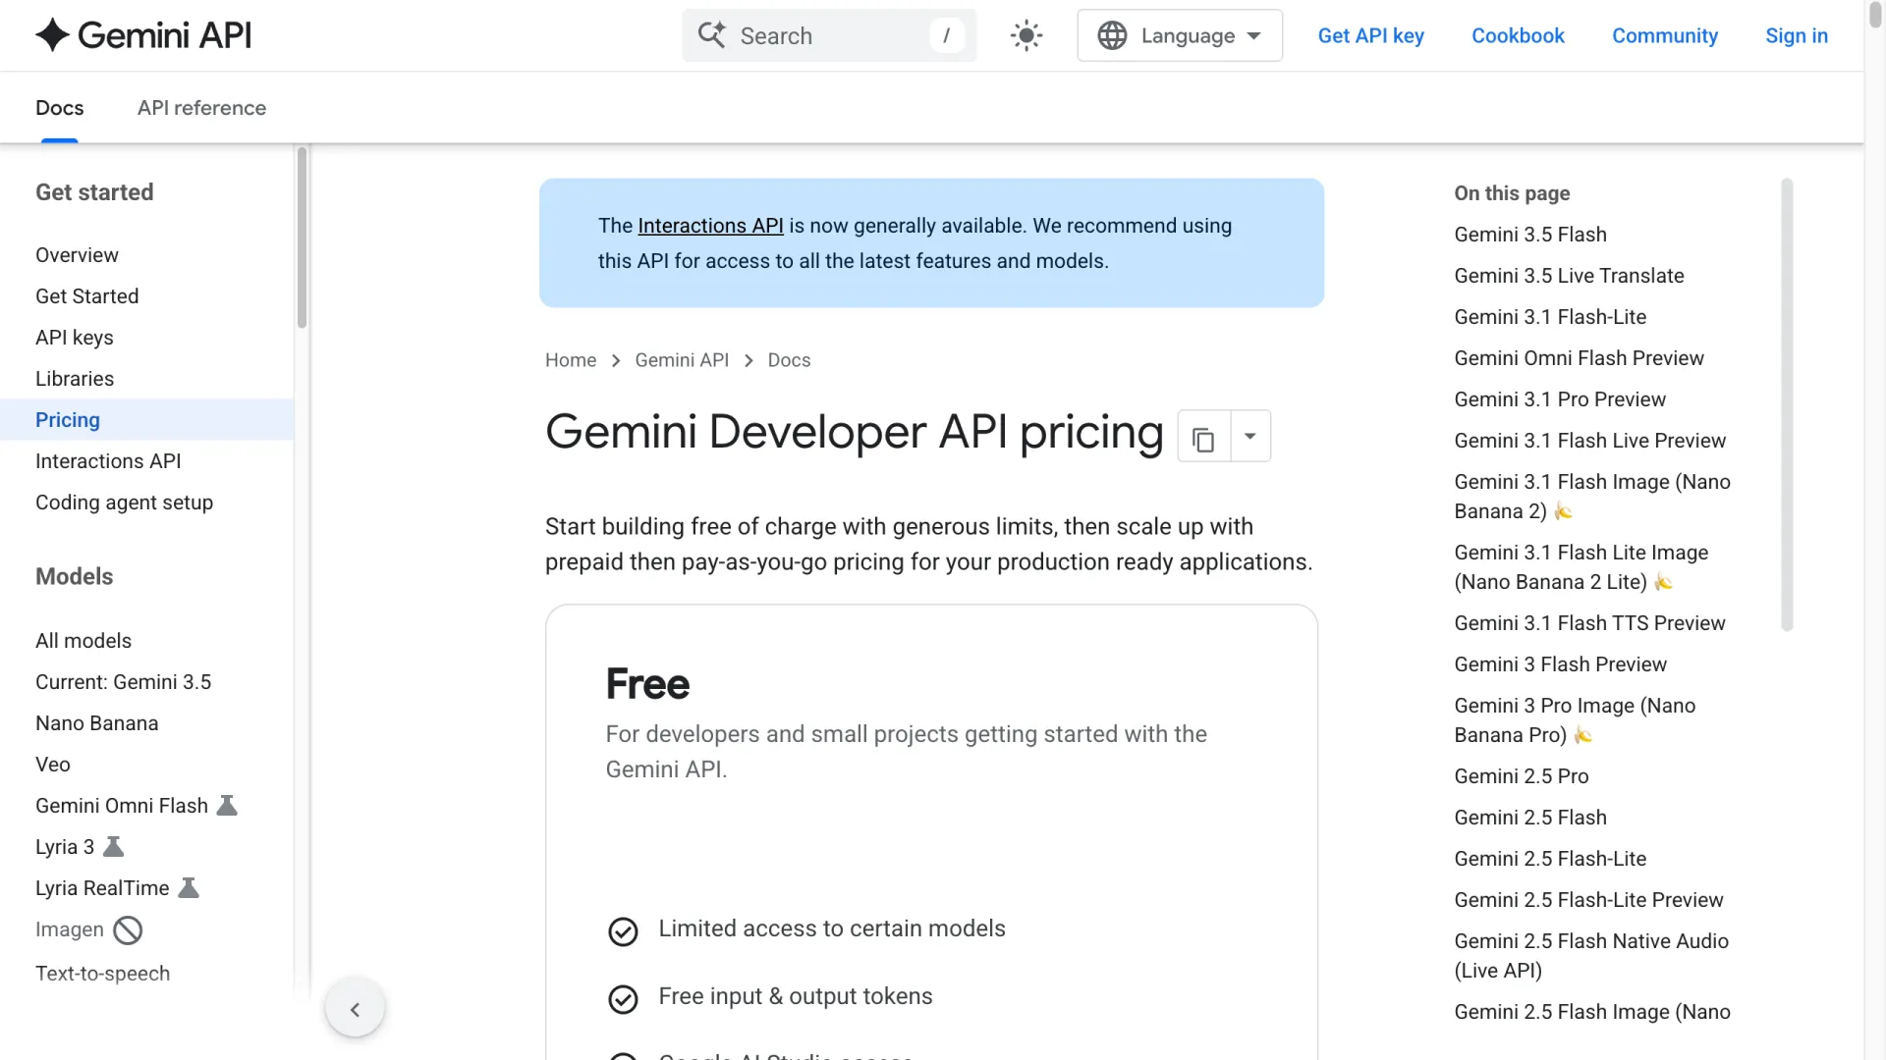1886x1060 pixels.
Task: Jump to Gemini 3.1 Flash Image (Nano Banana 2)
Action: [1592, 497]
